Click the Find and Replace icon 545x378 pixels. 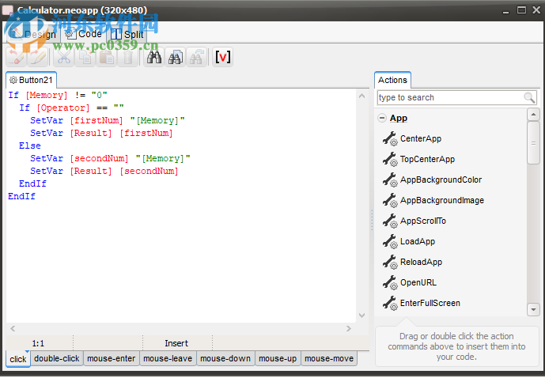(x=176, y=57)
